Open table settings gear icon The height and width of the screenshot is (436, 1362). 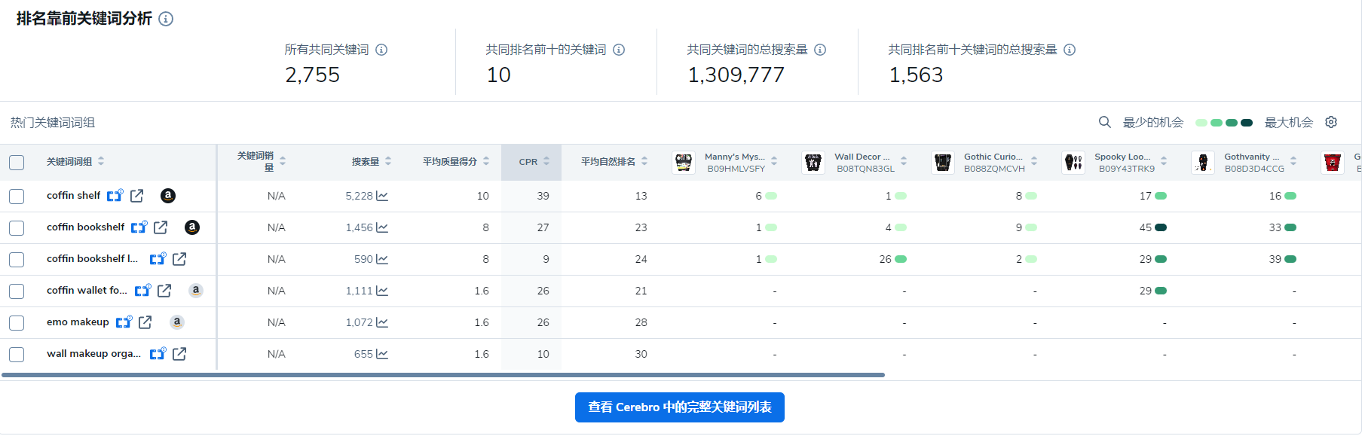pyautogui.click(x=1331, y=122)
